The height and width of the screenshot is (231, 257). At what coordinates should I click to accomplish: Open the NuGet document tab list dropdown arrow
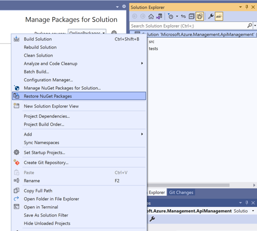[117, 7]
